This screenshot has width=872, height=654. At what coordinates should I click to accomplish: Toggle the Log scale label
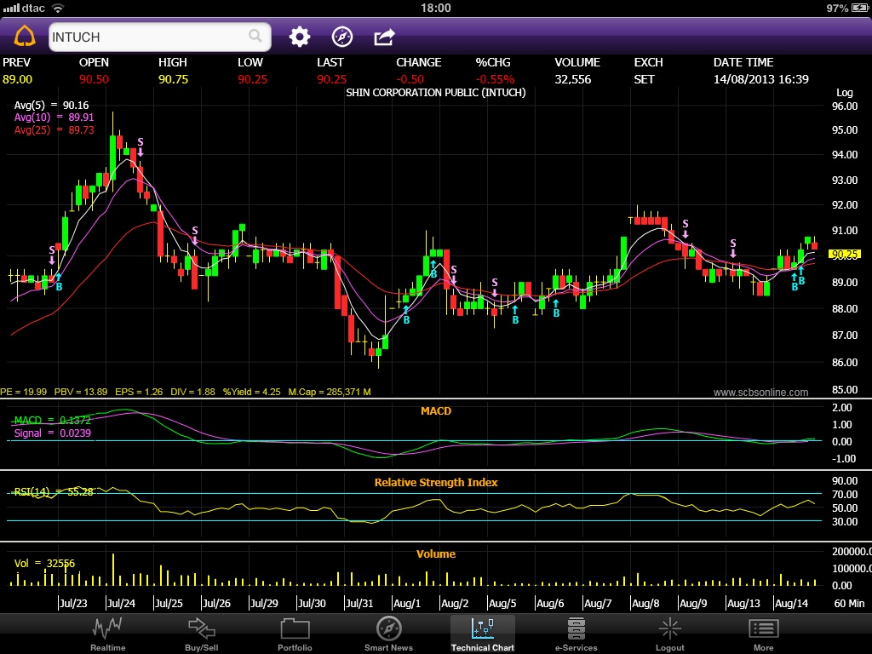tap(844, 92)
